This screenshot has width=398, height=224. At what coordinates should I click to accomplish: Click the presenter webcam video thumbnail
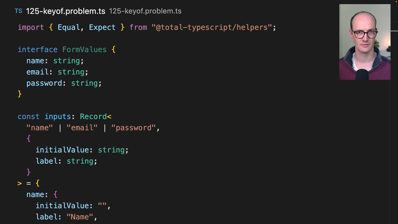[x=365, y=42]
